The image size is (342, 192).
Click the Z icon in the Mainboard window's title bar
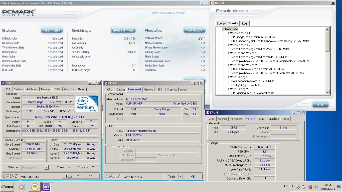106,83
